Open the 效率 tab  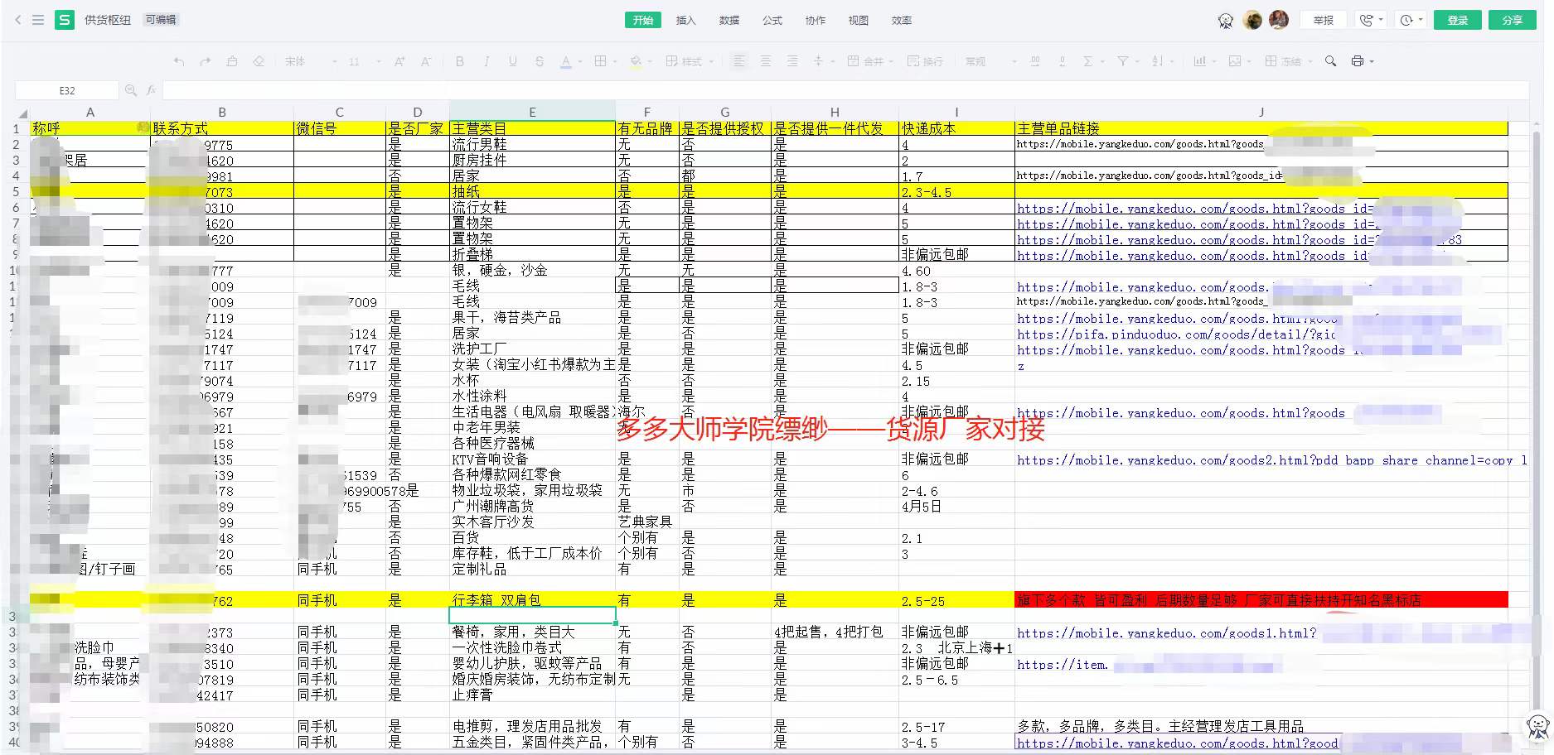pos(902,20)
